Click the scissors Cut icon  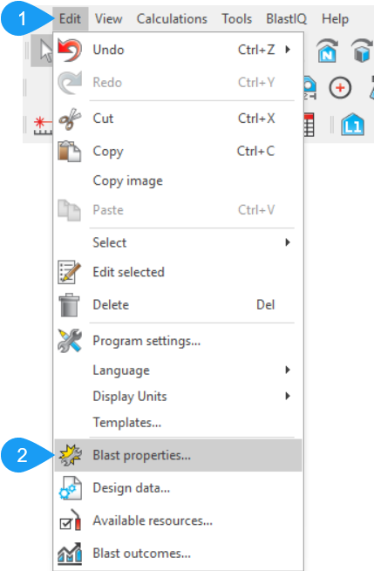(x=70, y=119)
